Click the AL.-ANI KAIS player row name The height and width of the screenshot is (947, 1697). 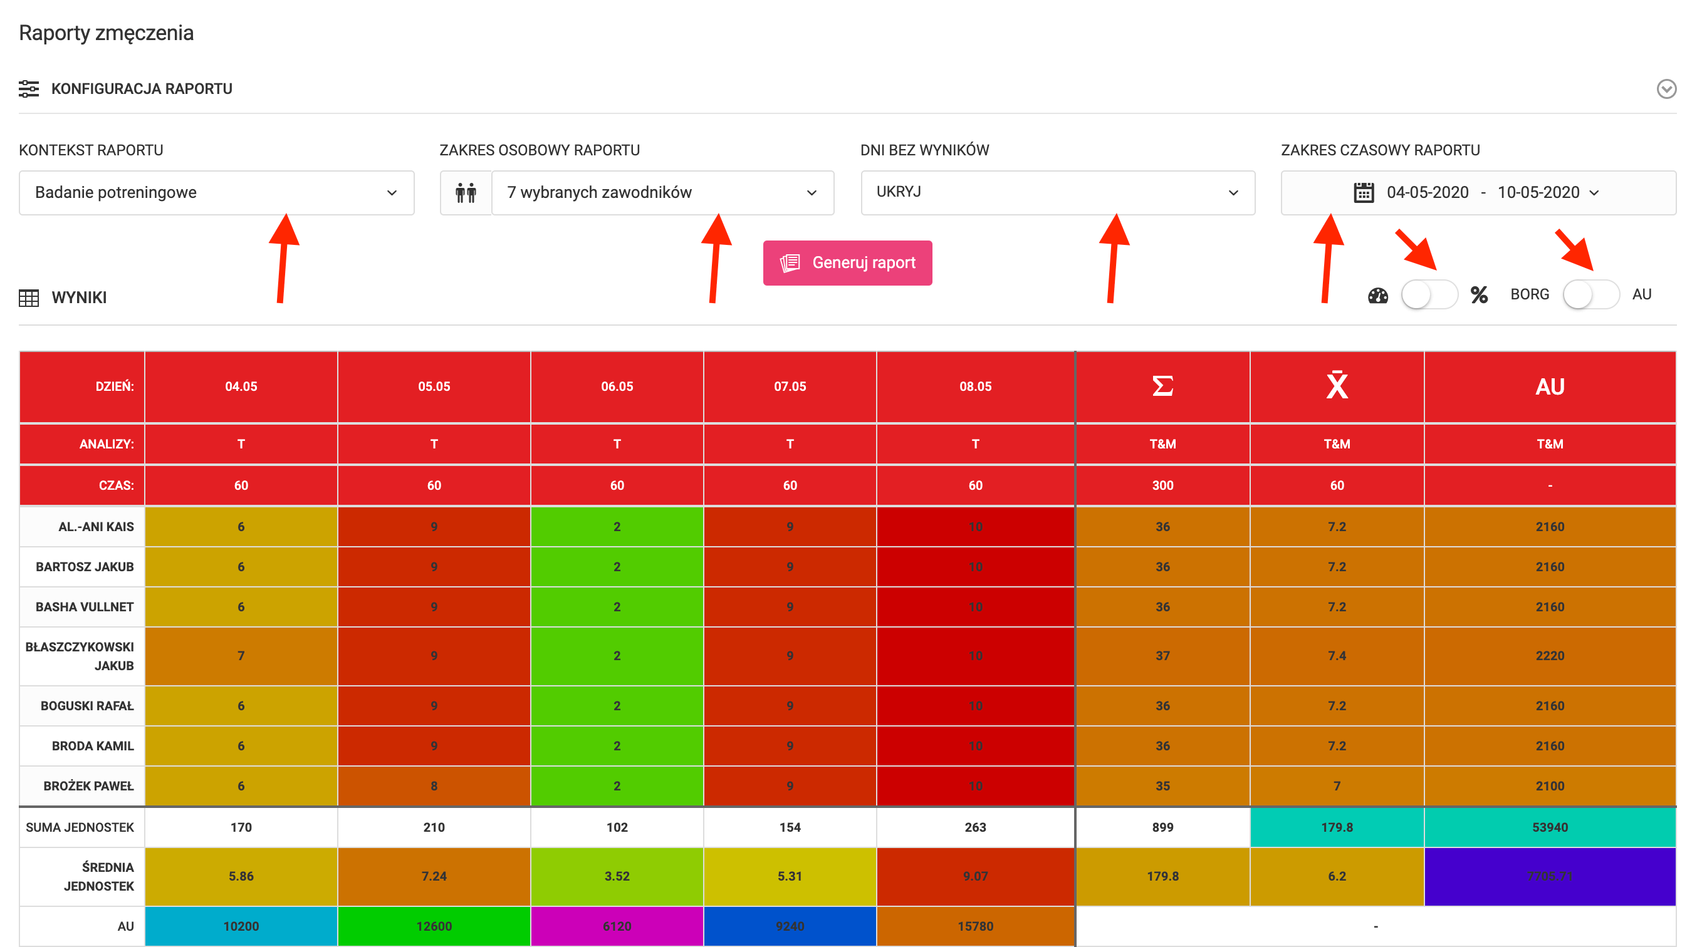pyautogui.click(x=95, y=527)
